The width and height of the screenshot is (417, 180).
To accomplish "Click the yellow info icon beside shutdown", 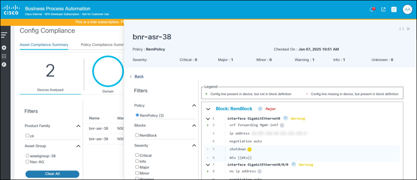I will point(249,149).
